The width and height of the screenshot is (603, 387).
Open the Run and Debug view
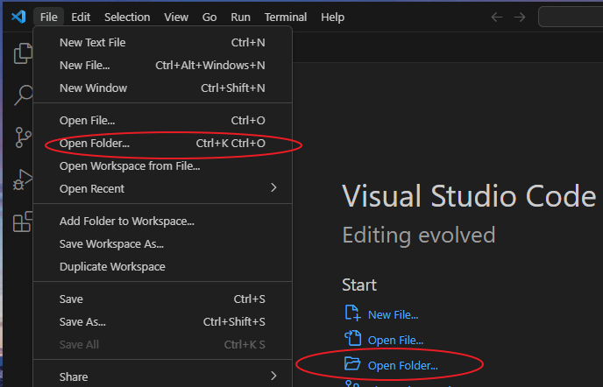pos(23,179)
